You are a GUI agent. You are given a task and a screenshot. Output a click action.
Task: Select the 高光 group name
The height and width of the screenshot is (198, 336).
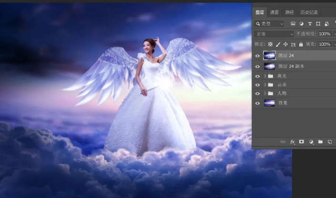[x=282, y=76]
